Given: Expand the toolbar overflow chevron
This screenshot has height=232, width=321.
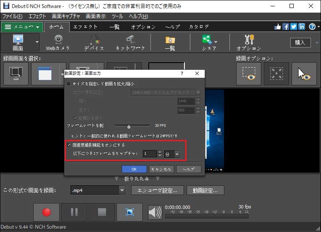Looking at the screenshot, I should (317, 42).
